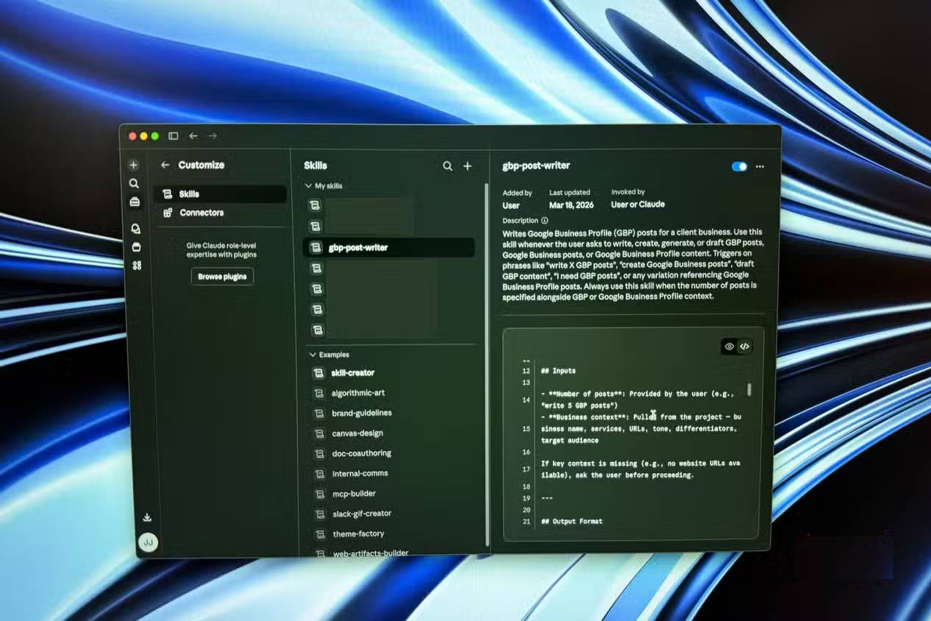Click the '## Output Format' code line
This screenshot has width=931, height=621.
pos(571,522)
